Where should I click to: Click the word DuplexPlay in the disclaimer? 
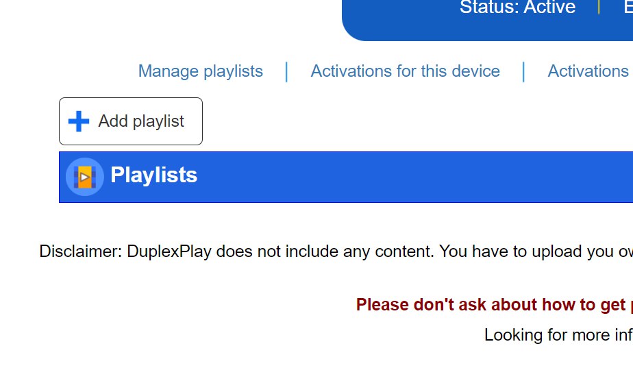(169, 251)
